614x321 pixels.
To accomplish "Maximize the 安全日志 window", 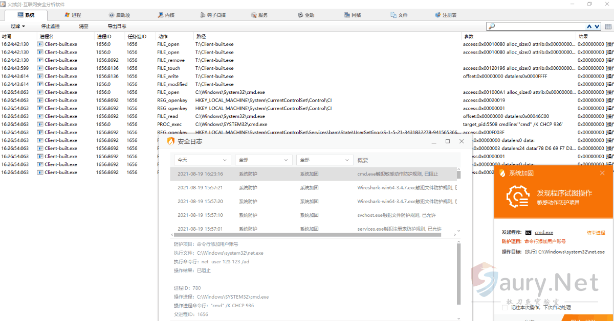I will point(448,141).
